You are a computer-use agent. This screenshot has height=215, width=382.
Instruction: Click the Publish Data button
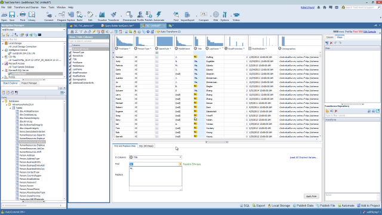[303, 205]
